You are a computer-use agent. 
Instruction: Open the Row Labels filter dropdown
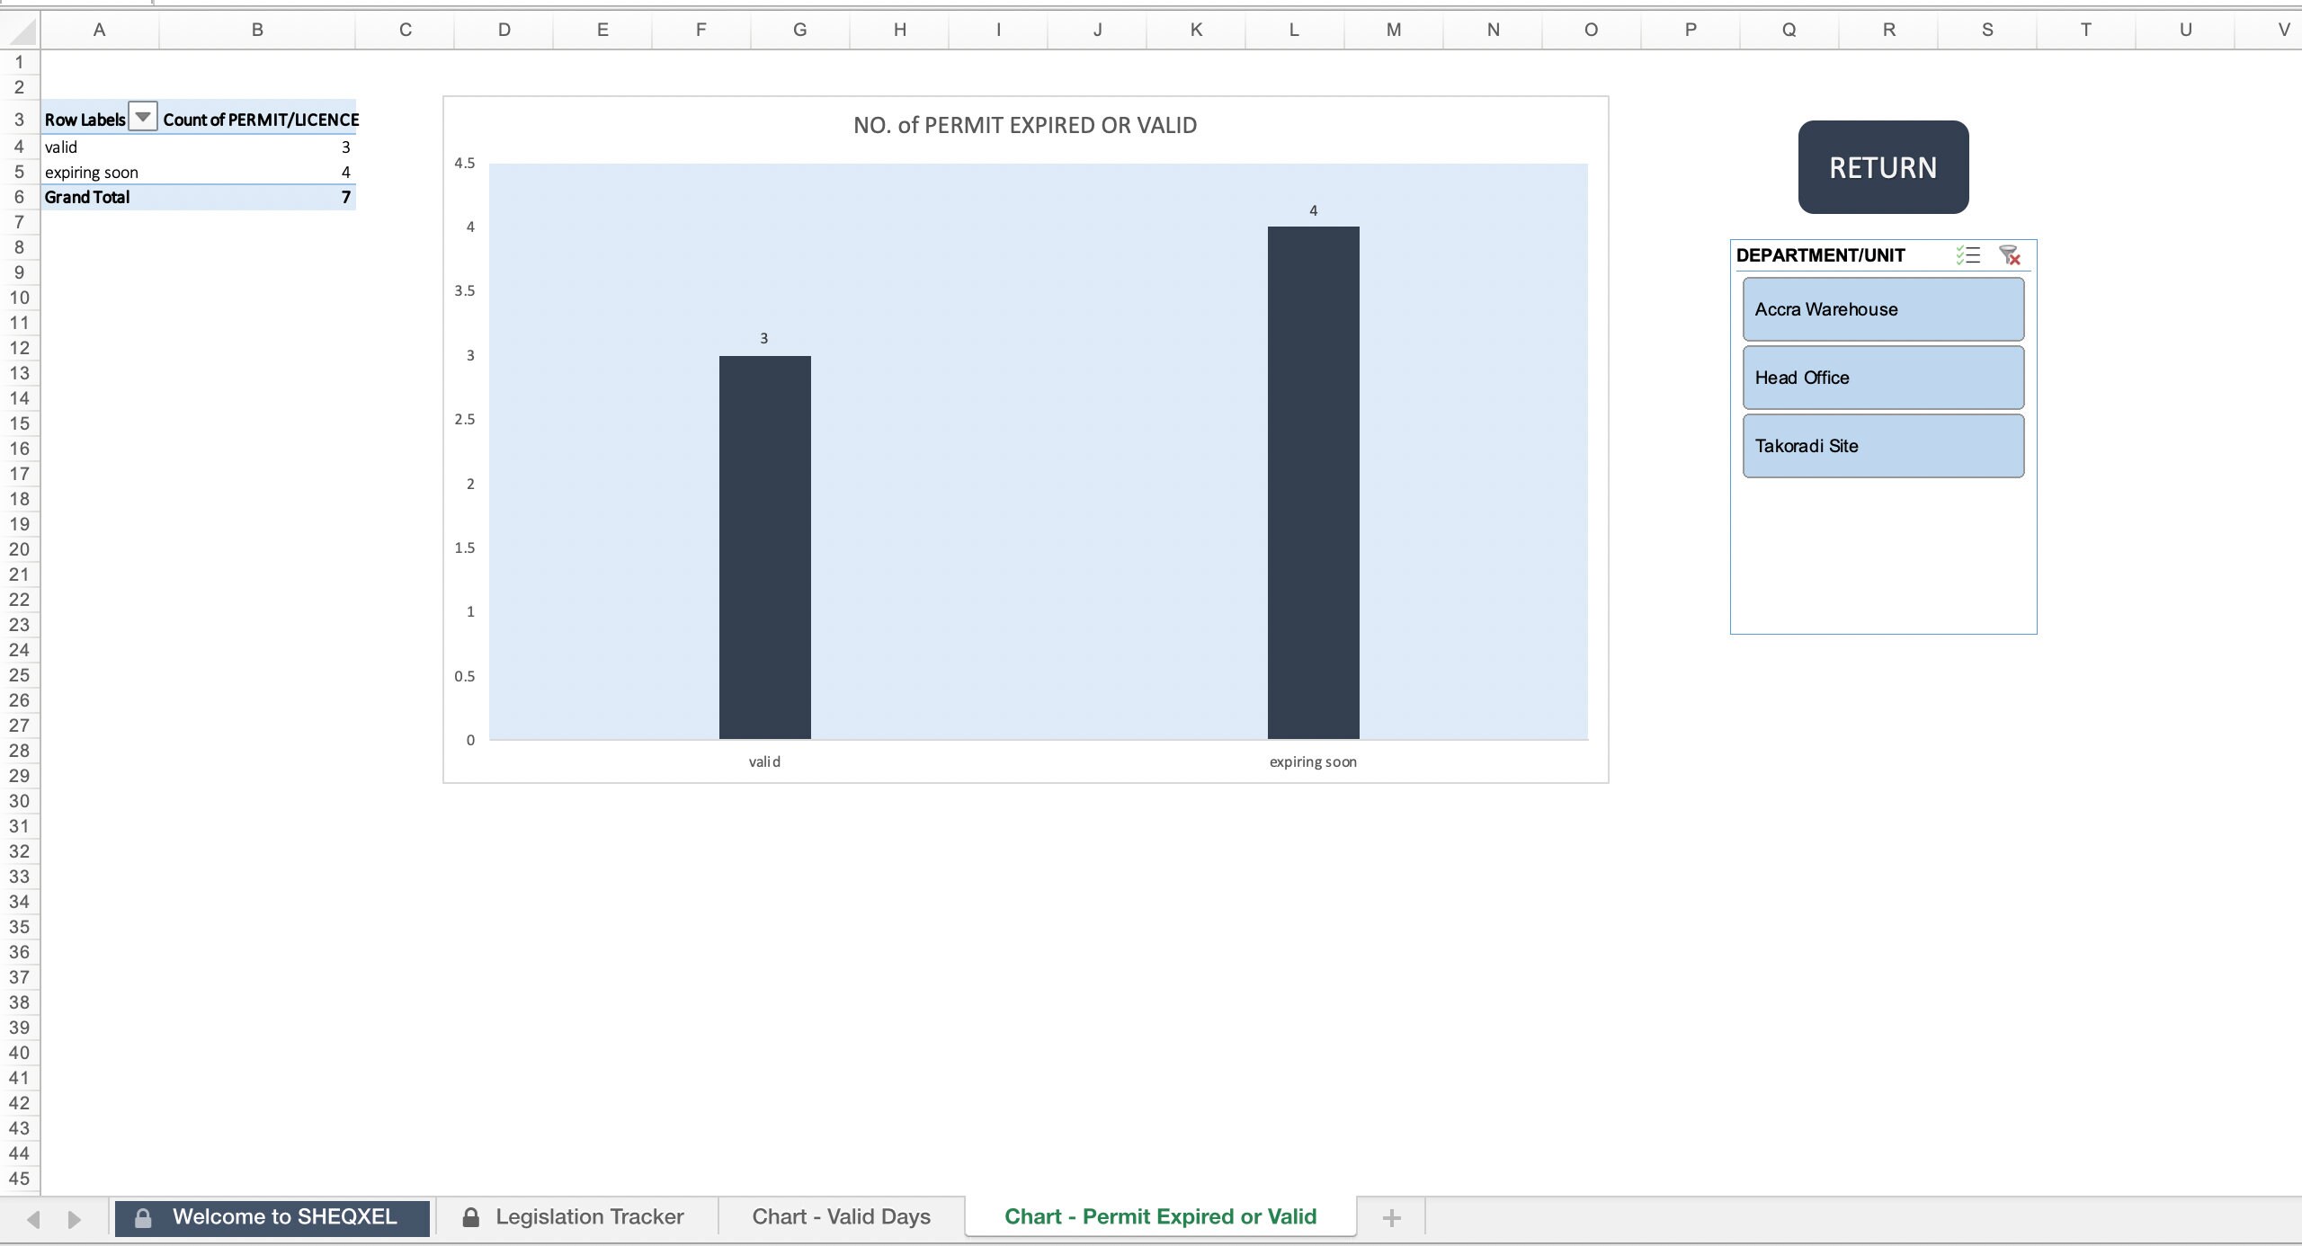point(142,117)
